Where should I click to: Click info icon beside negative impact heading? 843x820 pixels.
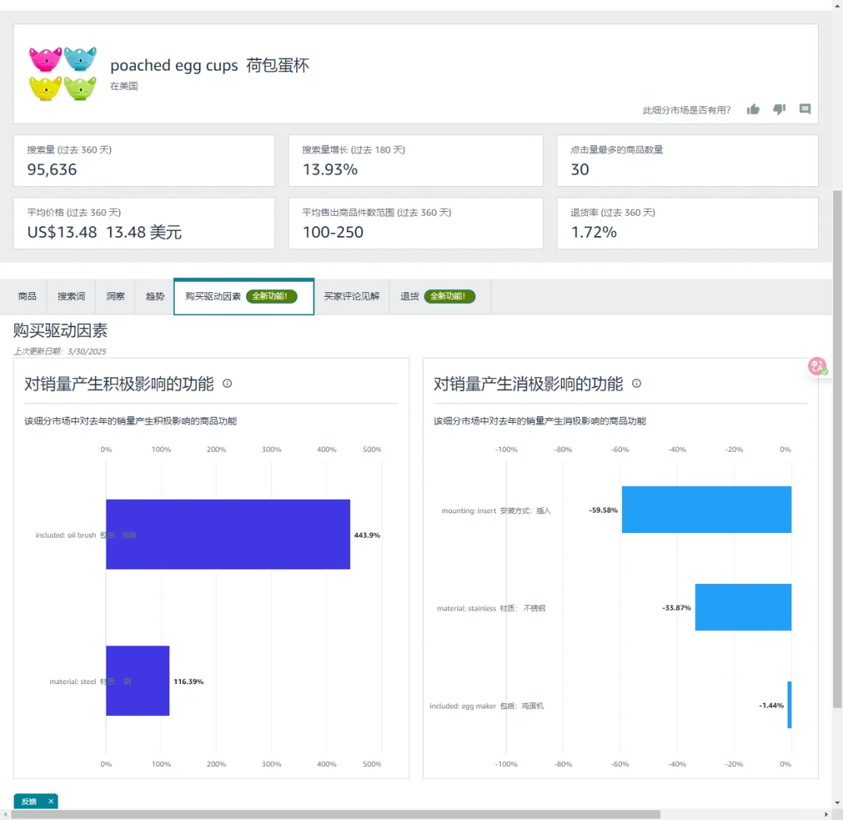coord(636,383)
